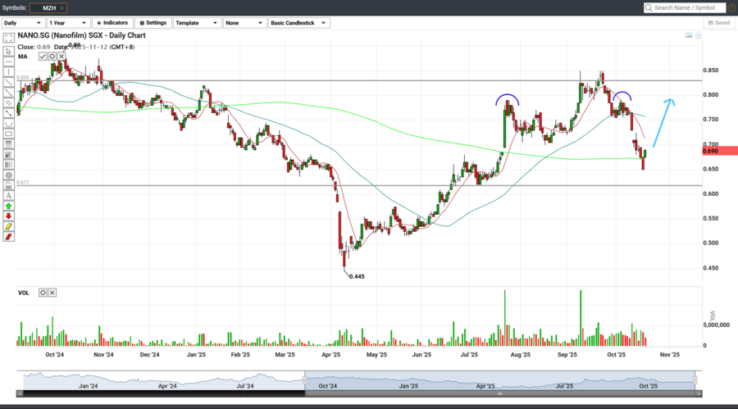The image size is (738, 409).
Task: Select the green up arrow marker tool
Action: point(8,207)
